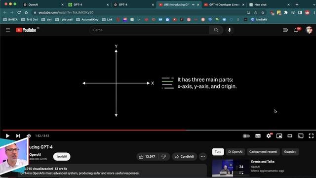316x178 pixels.
Task: Dislike the video
Action: coord(164,157)
